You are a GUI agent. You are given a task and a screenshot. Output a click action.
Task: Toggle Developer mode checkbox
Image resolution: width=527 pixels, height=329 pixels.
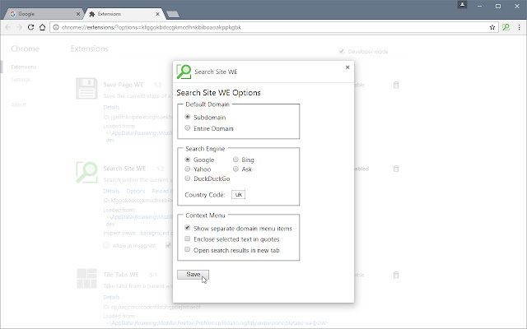pos(342,51)
